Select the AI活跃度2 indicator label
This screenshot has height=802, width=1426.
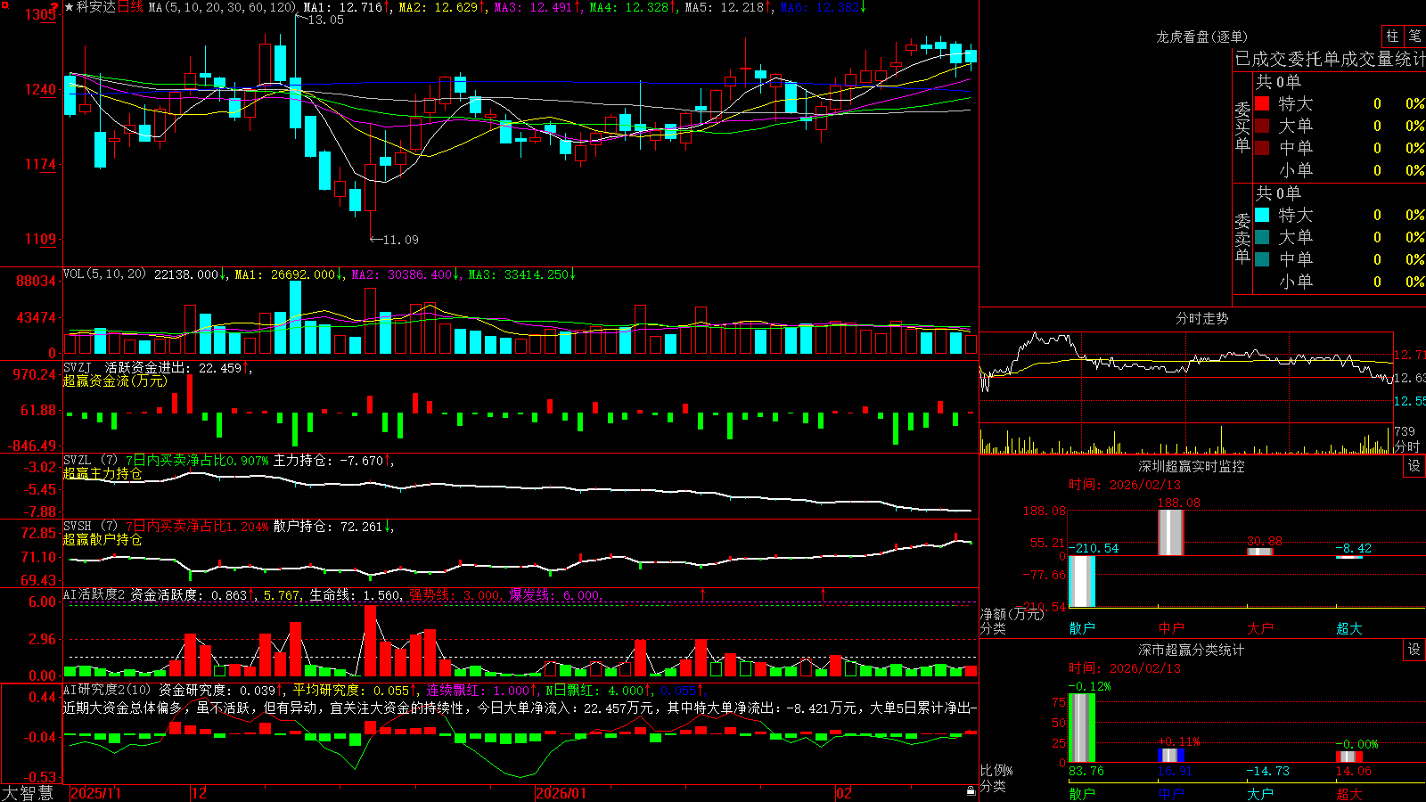94,594
